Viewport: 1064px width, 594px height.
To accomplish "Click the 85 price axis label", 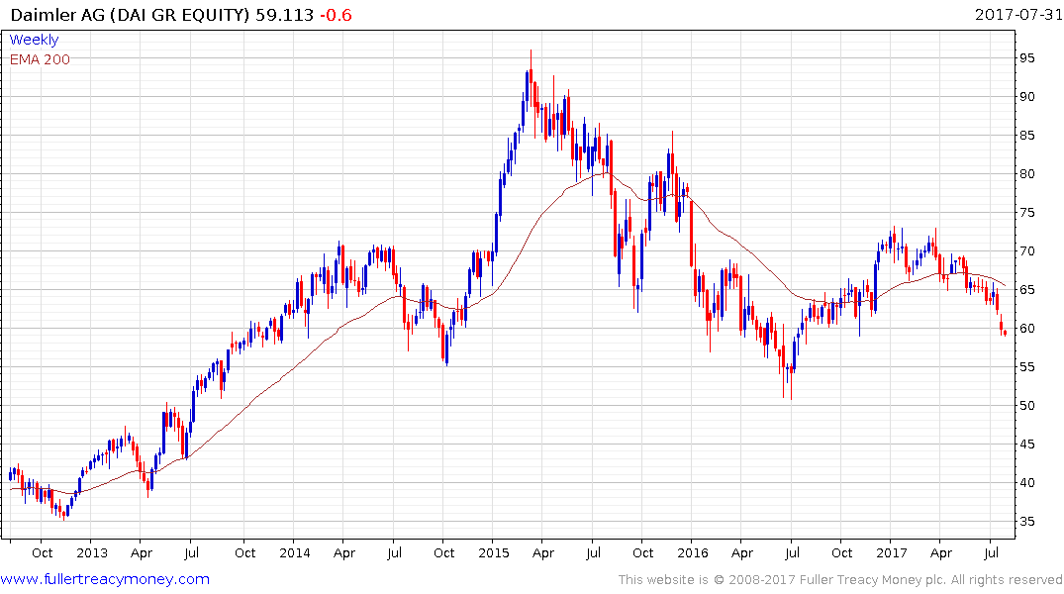I will coord(1026,136).
